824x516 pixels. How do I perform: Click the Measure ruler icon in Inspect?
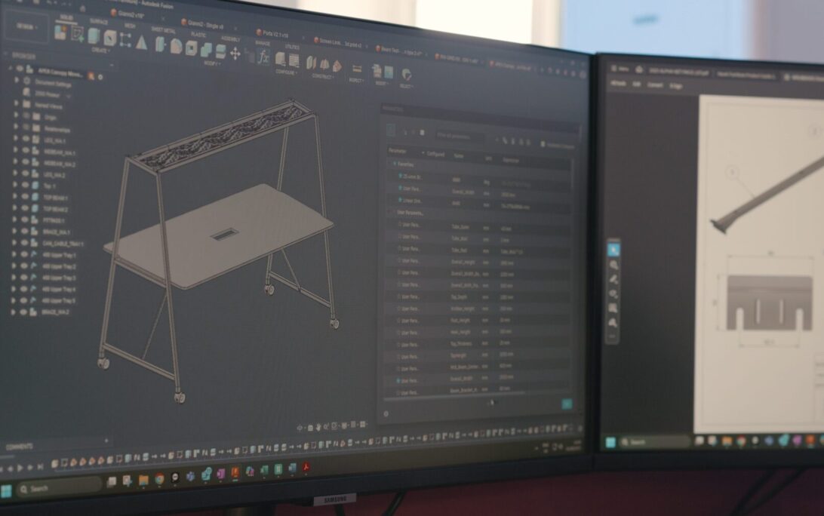tap(357, 69)
